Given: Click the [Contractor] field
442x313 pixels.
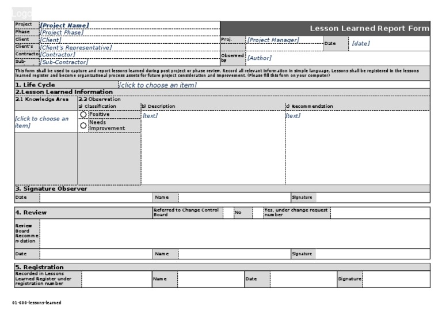Looking at the screenshot, I should click(129, 54).
